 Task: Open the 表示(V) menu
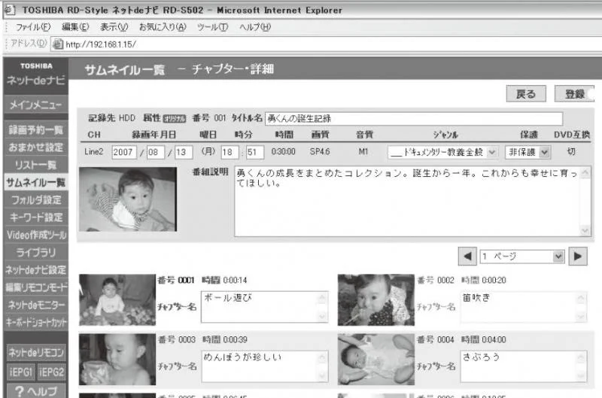pos(114,27)
